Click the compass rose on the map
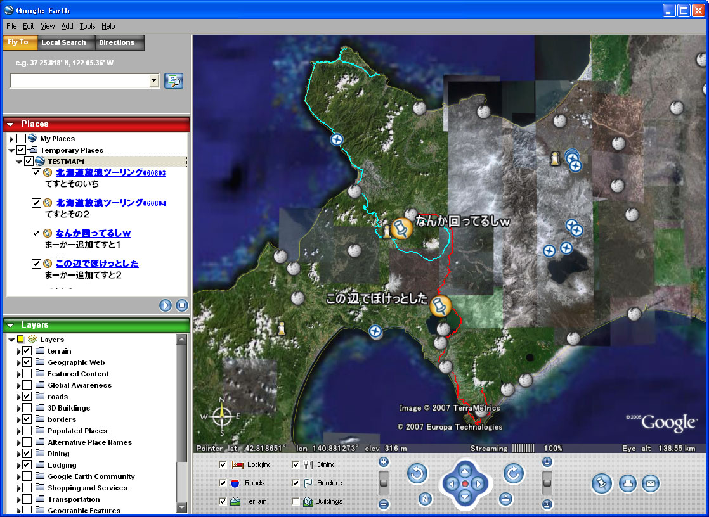 pyautogui.click(x=222, y=417)
